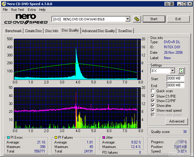Enable the Quick scan checkbox

tap(153, 91)
